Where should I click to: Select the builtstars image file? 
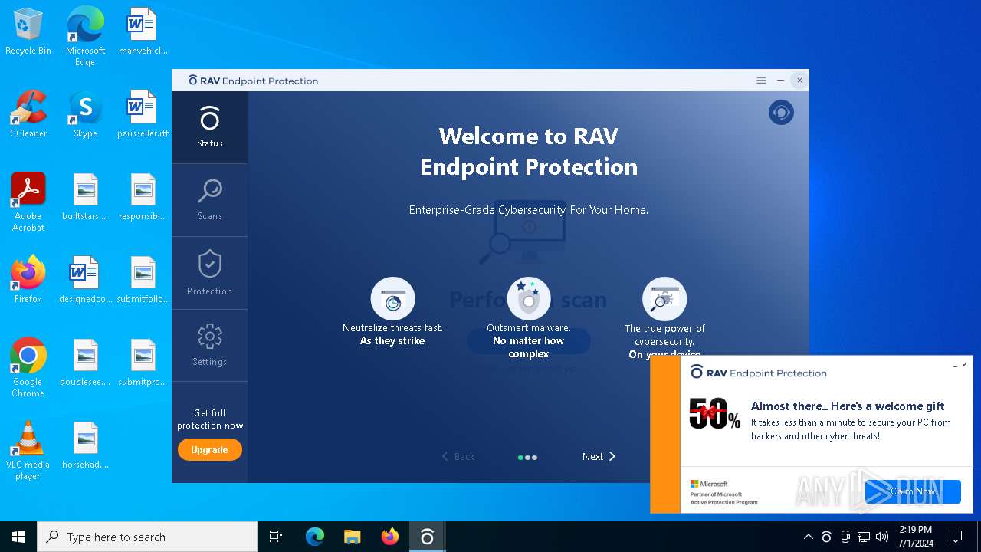[85, 197]
